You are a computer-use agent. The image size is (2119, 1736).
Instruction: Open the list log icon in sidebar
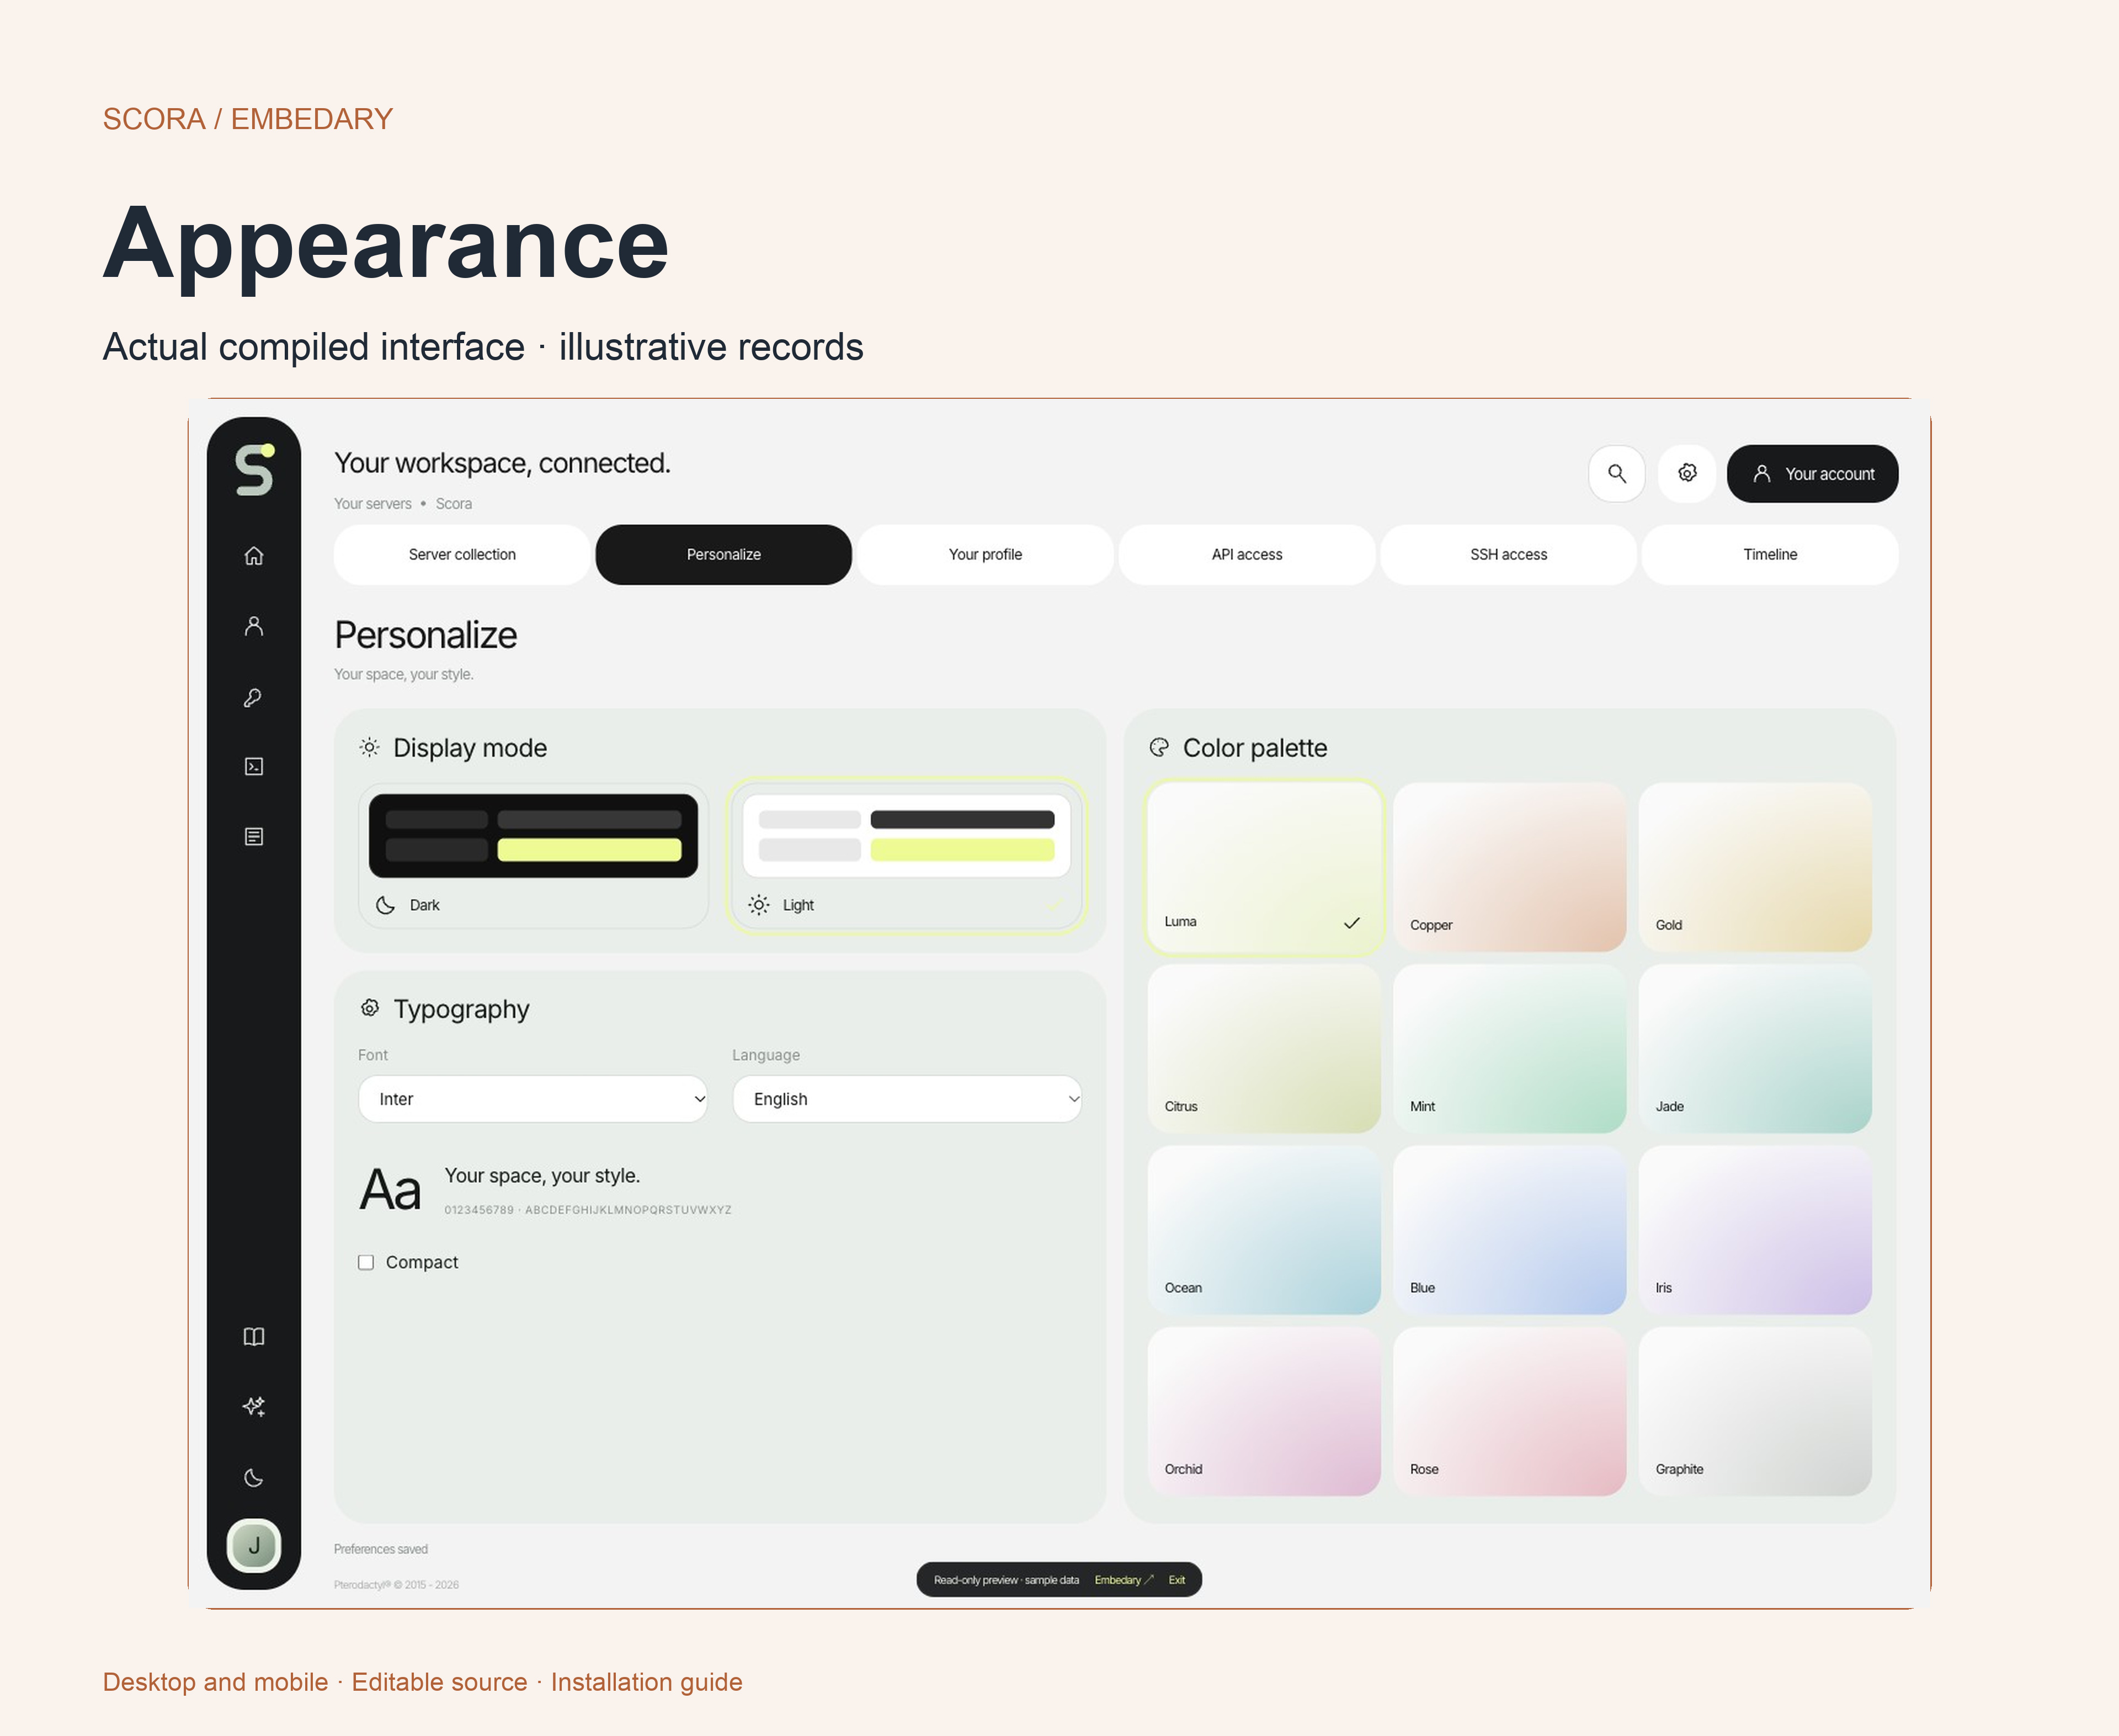coord(254,837)
